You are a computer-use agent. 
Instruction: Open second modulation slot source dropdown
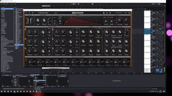click(41, 60)
